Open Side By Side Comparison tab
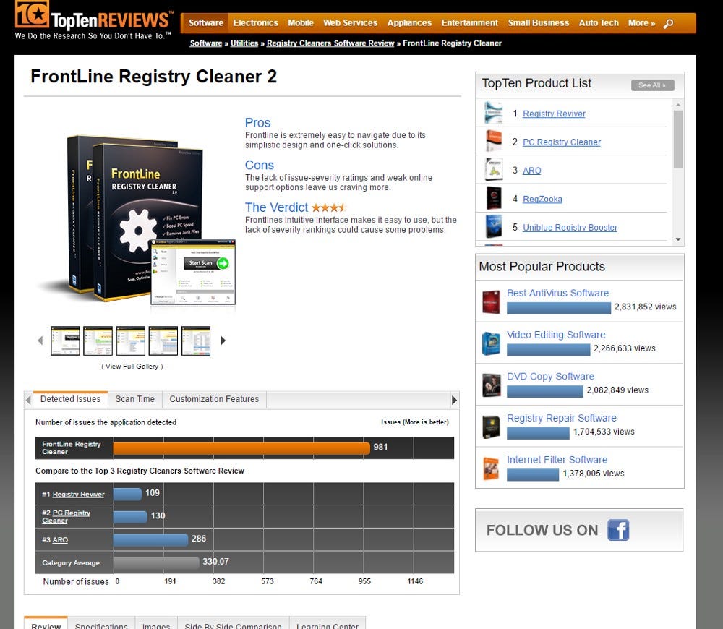This screenshot has width=723, height=629. point(233,623)
